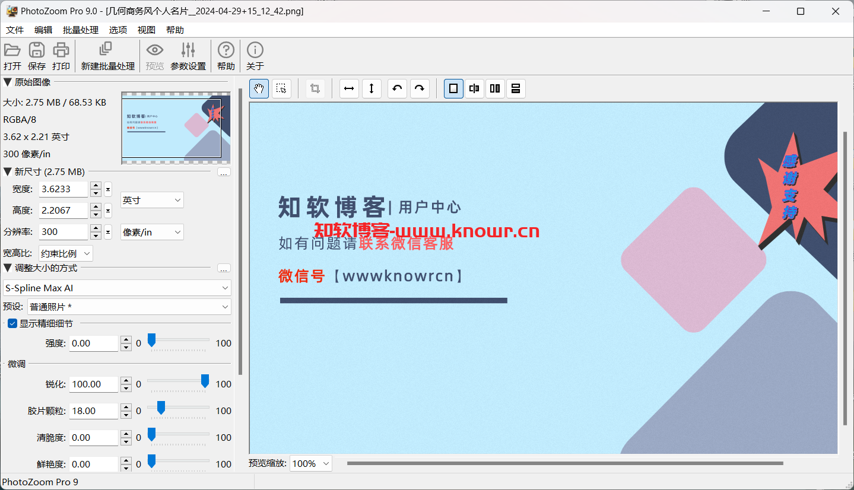Open 调整大小的方式 options (...) button
Screen dimensions: 854x490
[x=224, y=268]
